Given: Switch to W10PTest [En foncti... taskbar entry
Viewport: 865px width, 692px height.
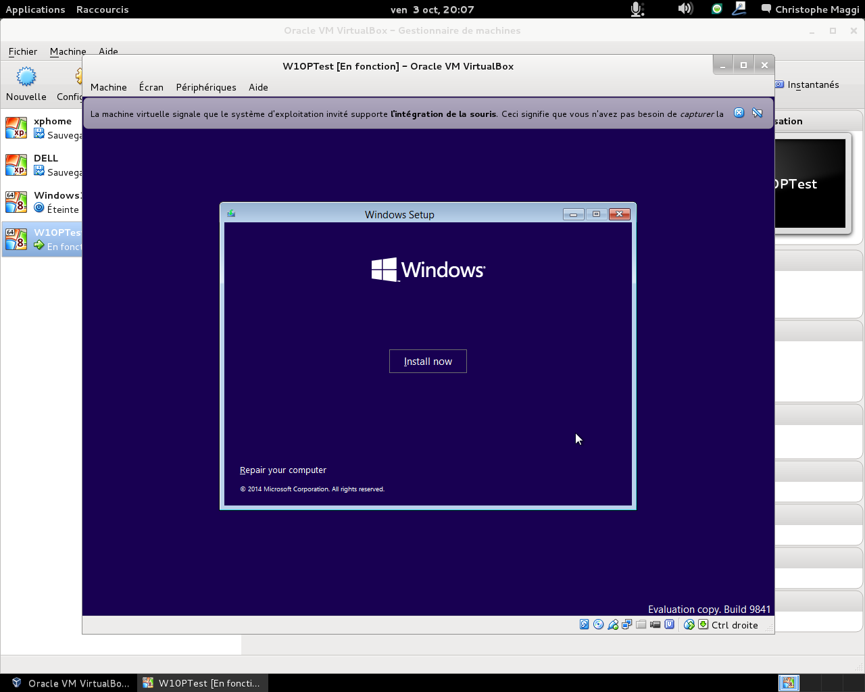Looking at the screenshot, I should (203, 683).
